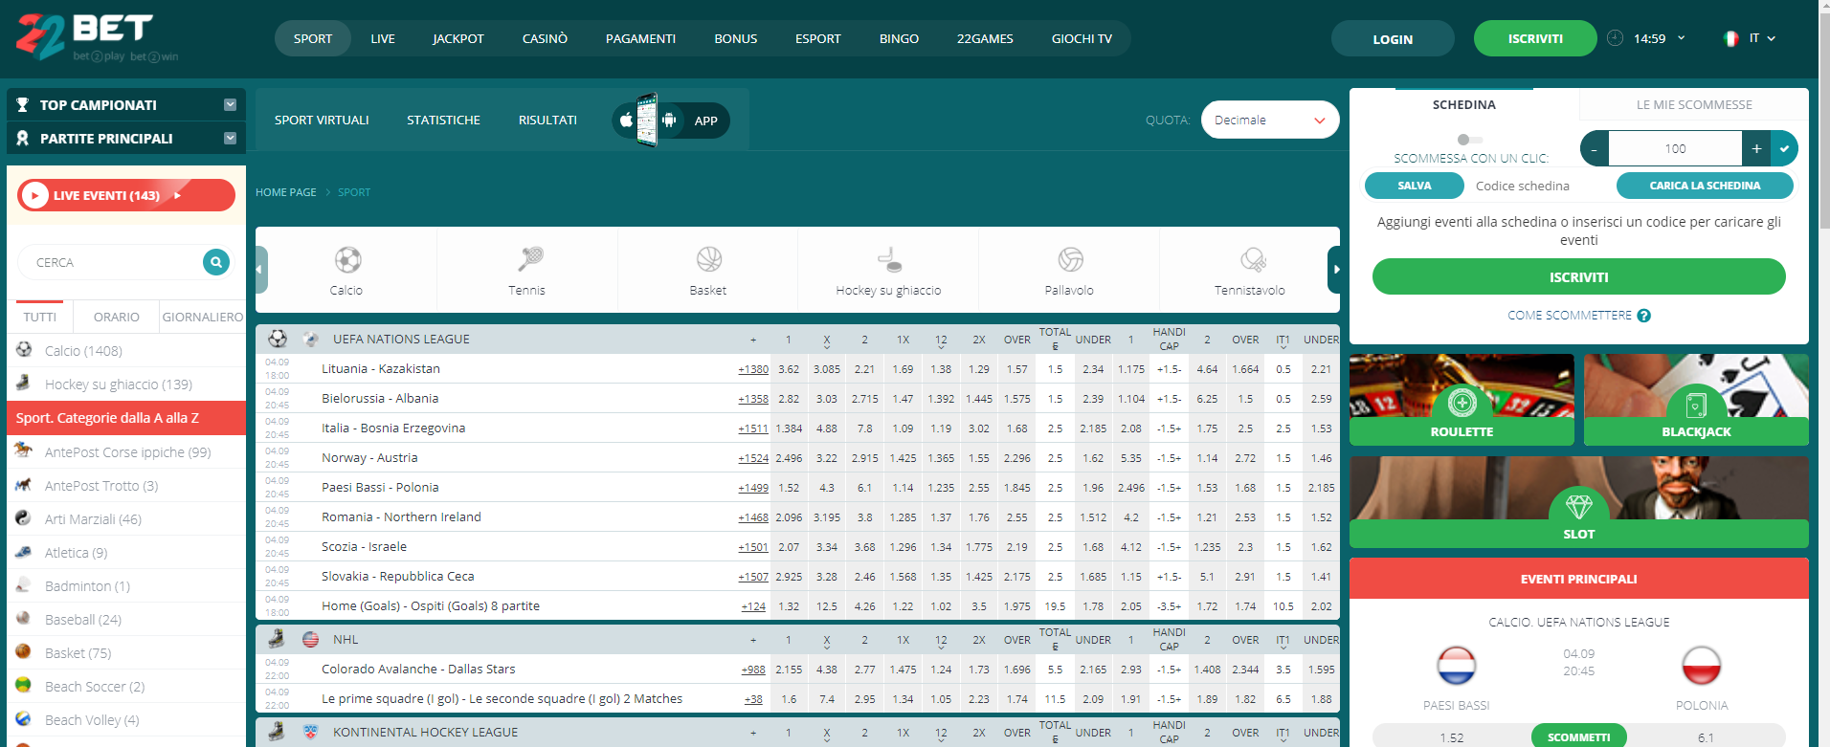Click the Polonia flag icon
The height and width of the screenshot is (747, 1830).
click(x=1702, y=666)
